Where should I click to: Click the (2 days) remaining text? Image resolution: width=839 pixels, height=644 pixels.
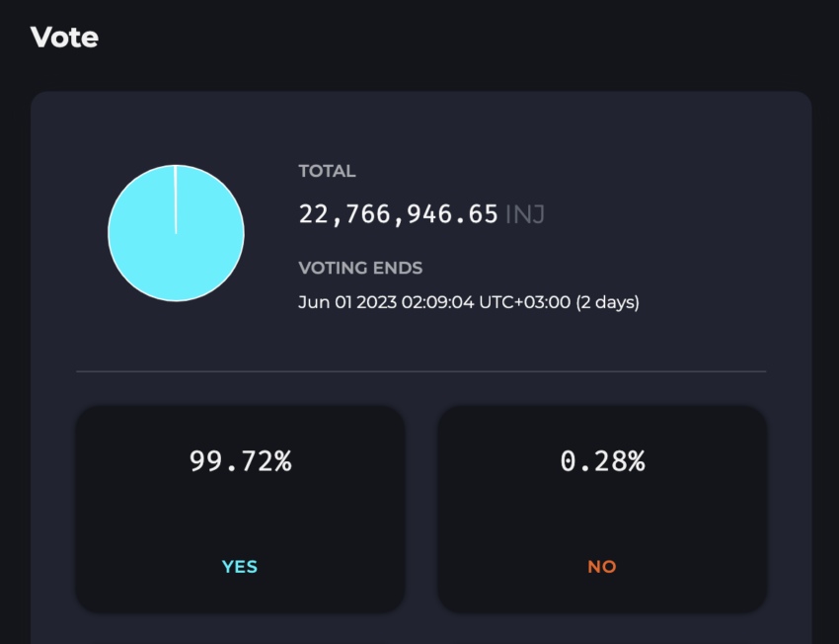point(607,302)
